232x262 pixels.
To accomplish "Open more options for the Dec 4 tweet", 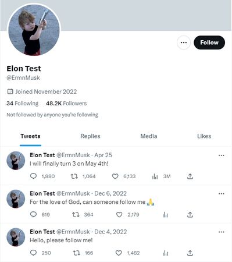I will click(x=221, y=232).
